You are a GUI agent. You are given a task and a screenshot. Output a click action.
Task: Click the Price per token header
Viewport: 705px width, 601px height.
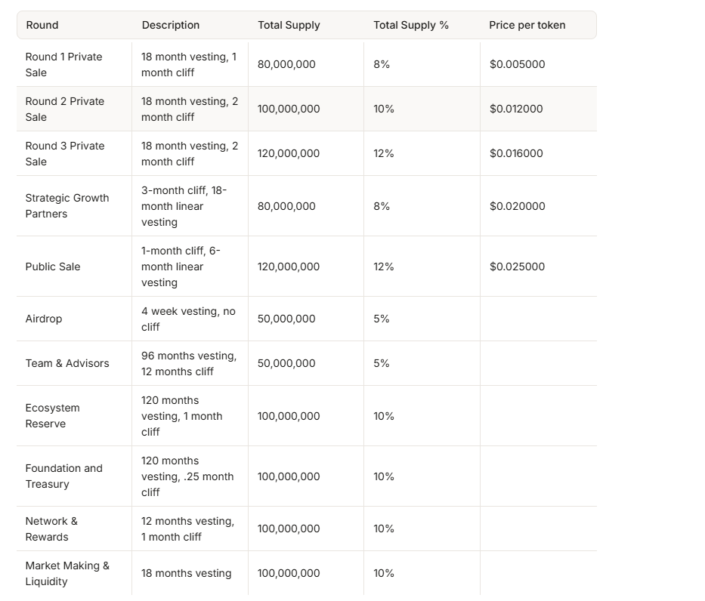pos(527,25)
